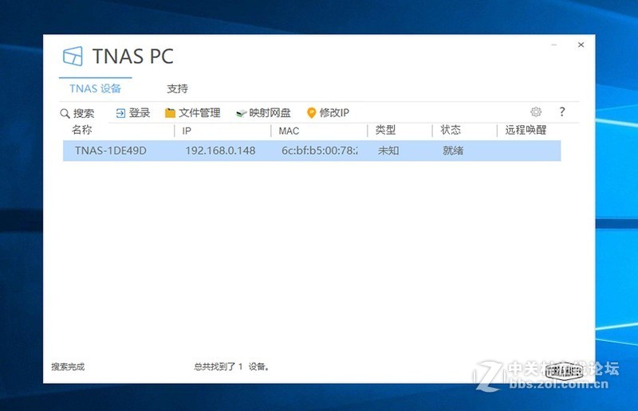
Task: Click the 远程唤醒 column header
Action: pyautogui.click(x=526, y=130)
